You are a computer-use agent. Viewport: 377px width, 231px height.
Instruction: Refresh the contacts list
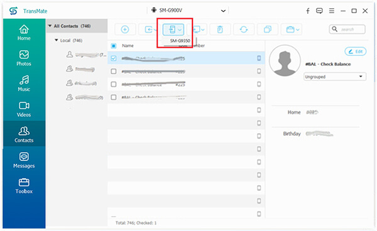[x=244, y=30]
